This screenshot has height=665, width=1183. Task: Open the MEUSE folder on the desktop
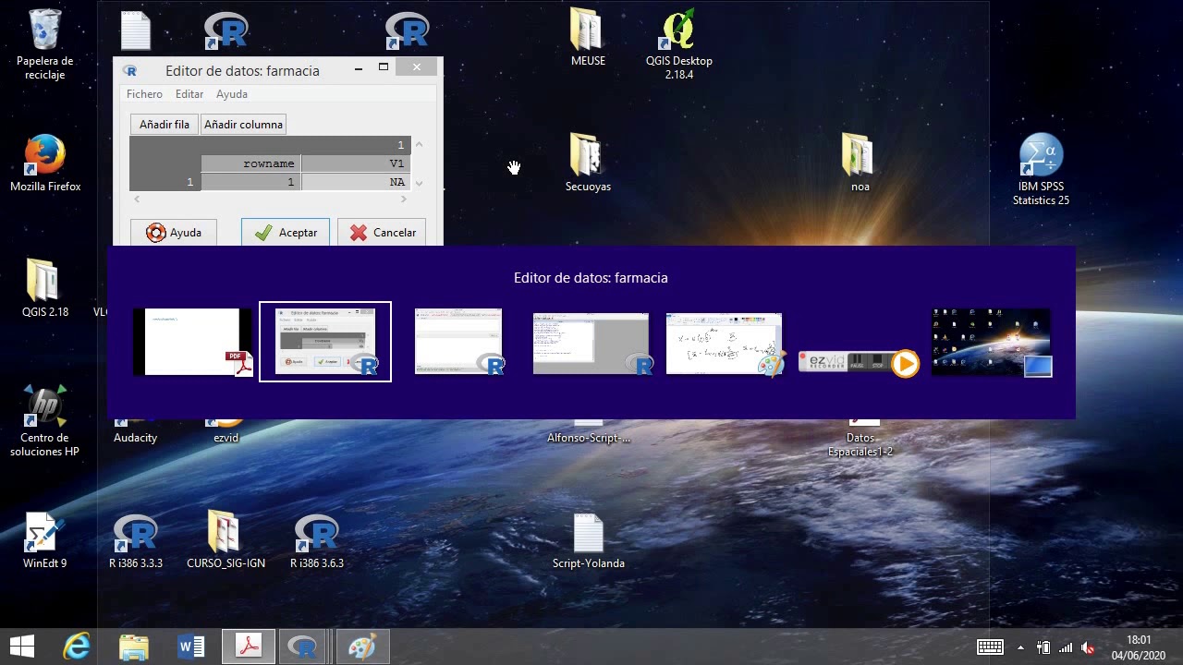(588, 38)
